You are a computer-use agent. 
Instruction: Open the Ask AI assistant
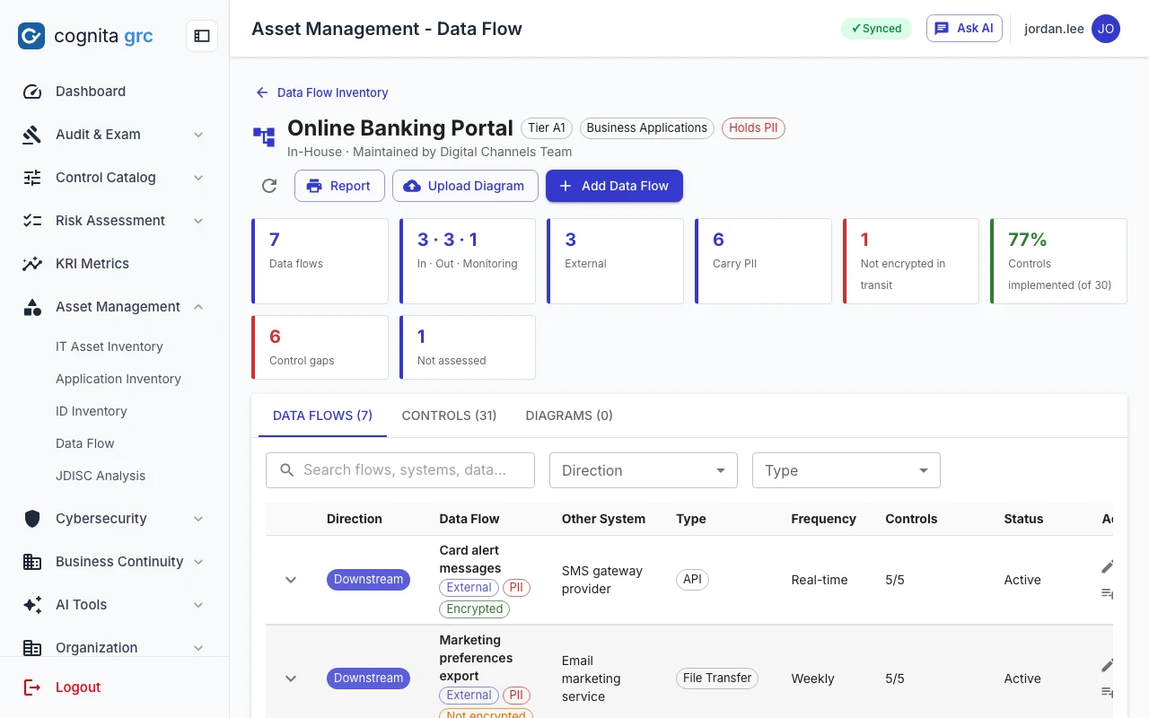(x=964, y=29)
